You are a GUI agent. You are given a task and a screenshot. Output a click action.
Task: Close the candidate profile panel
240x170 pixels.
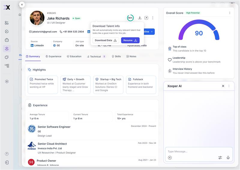(22, 4)
